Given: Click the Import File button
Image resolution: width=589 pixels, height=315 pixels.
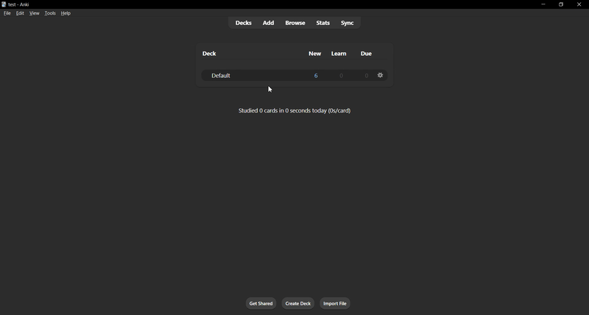Looking at the screenshot, I should (335, 303).
